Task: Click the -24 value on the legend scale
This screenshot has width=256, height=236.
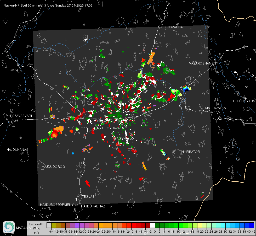Action: pos(98,232)
